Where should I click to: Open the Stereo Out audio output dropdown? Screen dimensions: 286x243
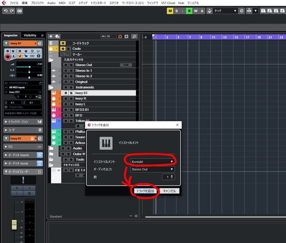(153, 169)
